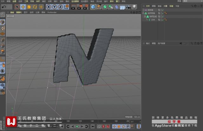The image size is (203, 131).
Task: Select Edges mode cube icon
Action: pyautogui.click(x=3, y=46)
